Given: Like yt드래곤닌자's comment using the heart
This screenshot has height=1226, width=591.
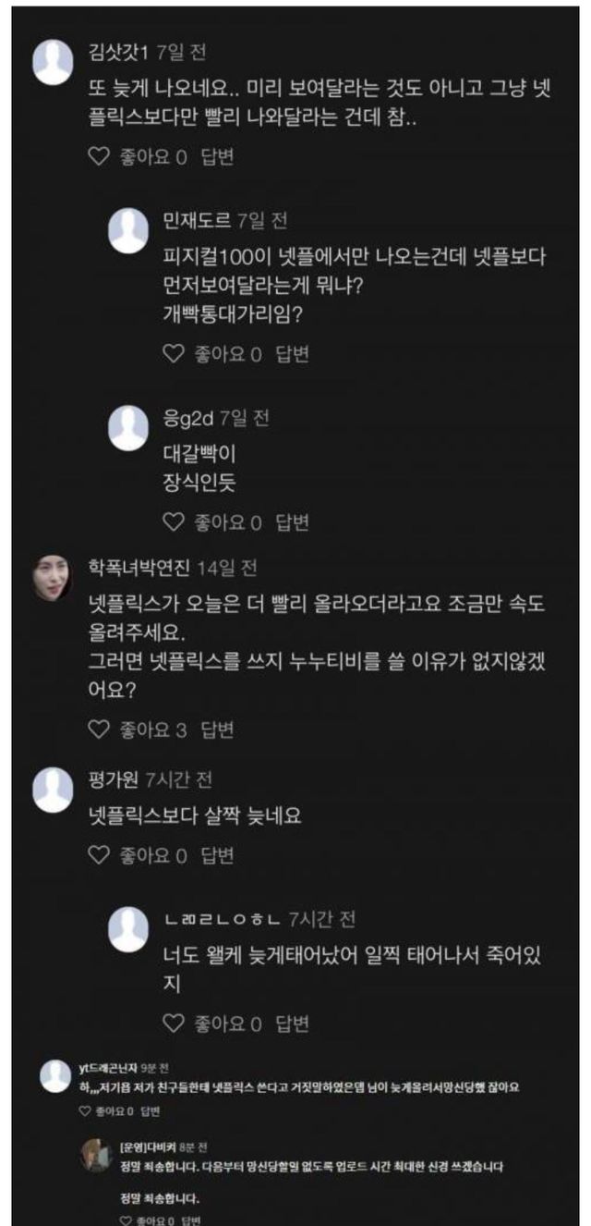Looking at the screenshot, I should pyautogui.click(x=85, y=1111).
